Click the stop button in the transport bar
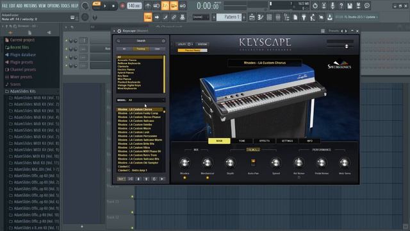Image resolution: width=410 pixels, height=231 pixels. (113, 6)
